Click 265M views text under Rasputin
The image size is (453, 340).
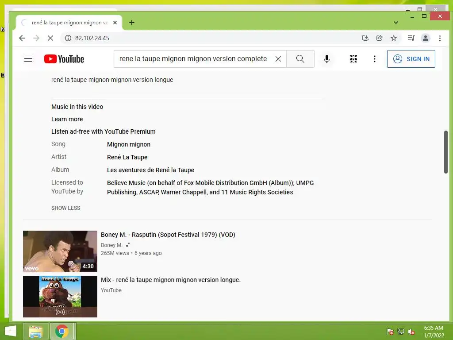pyautogui.click(x=115, y=253)
